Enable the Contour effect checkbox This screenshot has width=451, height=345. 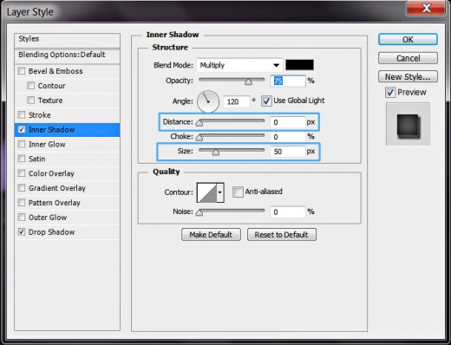(30, 86)
